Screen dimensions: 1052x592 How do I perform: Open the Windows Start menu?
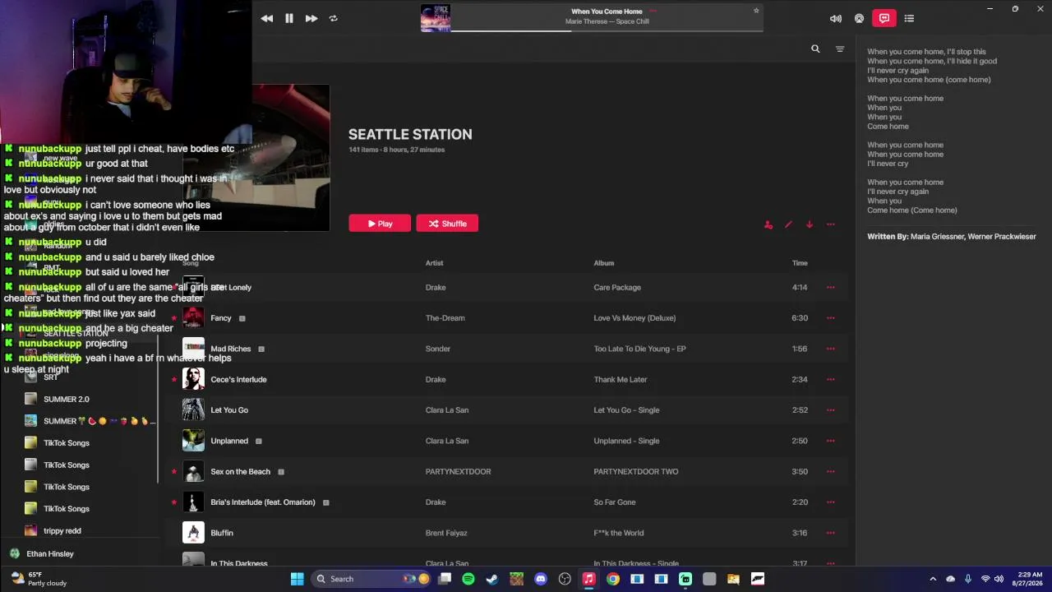[298, 579]
